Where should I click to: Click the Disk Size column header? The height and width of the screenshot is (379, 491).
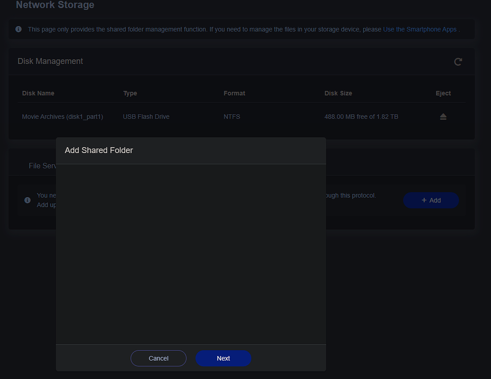[x=338, y=93]
